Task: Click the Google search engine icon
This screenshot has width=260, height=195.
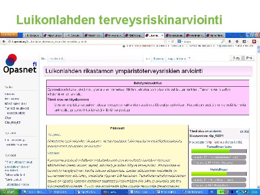Action: (x=179, y=42)
